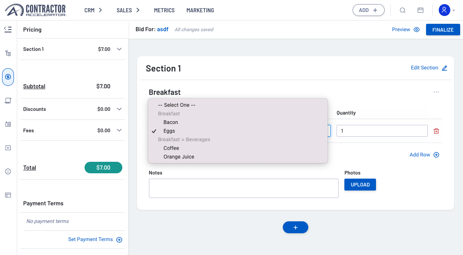Screen dimensions: 463x255
Task: Click inside the Notes text field
Action: pyautogui.click(x=243, y=188)
